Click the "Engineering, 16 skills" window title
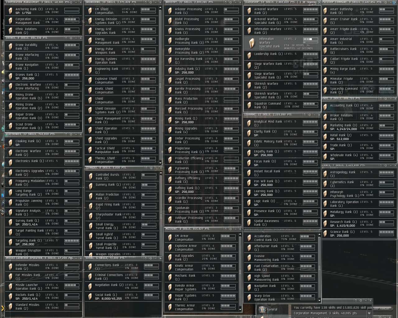The width and height of the screenshot is (398, 318). [x=111, y=2]
